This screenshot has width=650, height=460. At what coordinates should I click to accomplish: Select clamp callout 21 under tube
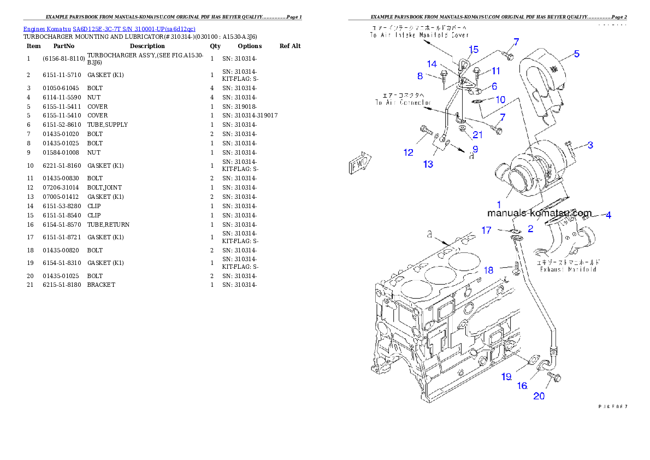(x=478, y=133)
